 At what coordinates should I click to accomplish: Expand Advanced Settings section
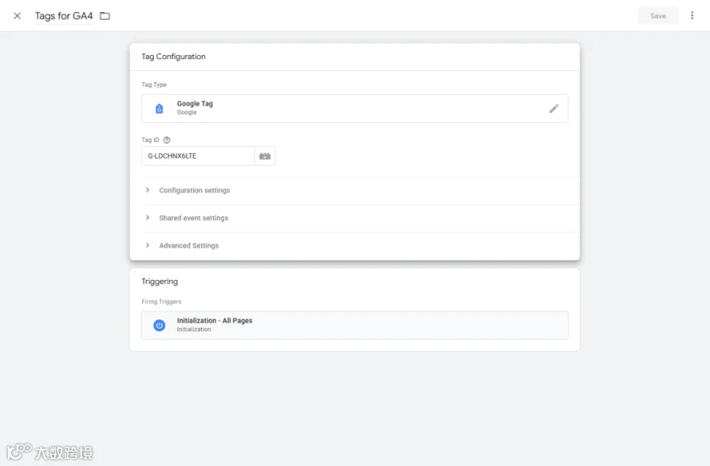point(354,246)
